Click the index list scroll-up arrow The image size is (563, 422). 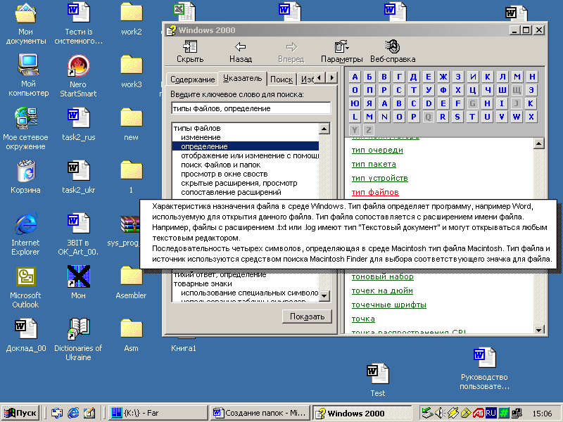(x=324, y=129)
